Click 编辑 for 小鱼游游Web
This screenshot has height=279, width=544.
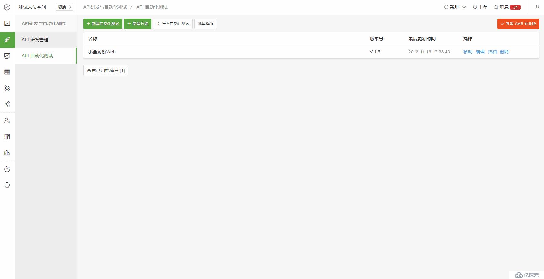coord(480,52)
